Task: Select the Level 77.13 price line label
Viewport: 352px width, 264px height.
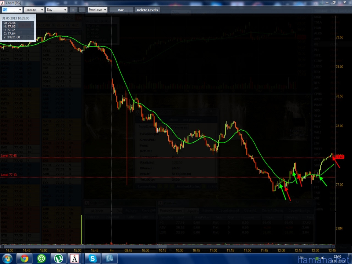Action: coord(9,175)
